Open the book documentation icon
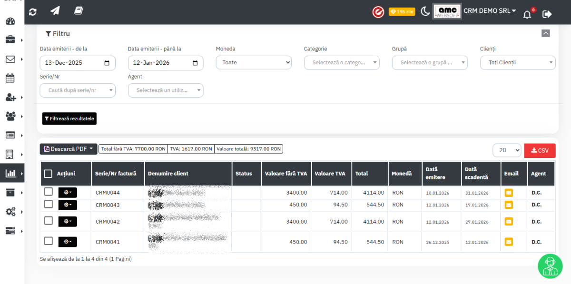The image size is (571, 284). pos(79,11)
